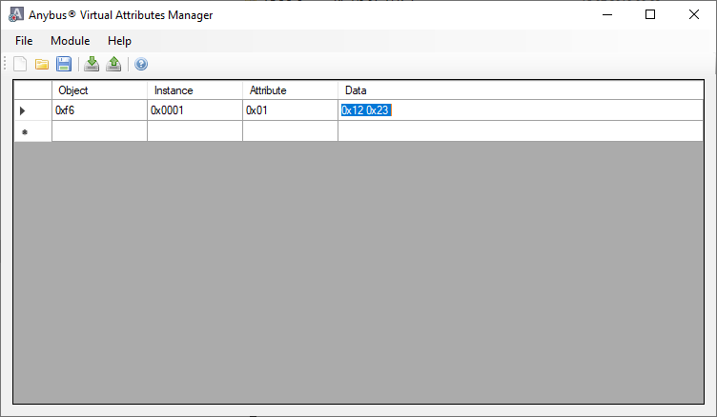Open the Module menu
The height and width of the screenshot is (417, 717).
(x=70, y=41)
